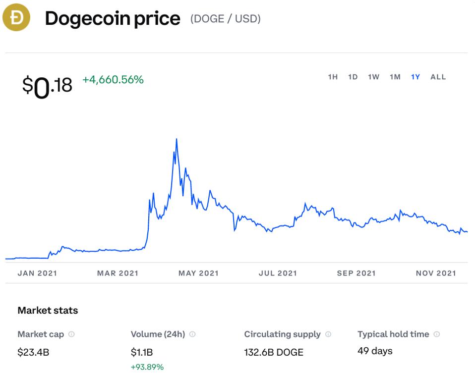Click the JAN 2021 axis label
Screen dimensions: 475x378
[x=37, y=273]
